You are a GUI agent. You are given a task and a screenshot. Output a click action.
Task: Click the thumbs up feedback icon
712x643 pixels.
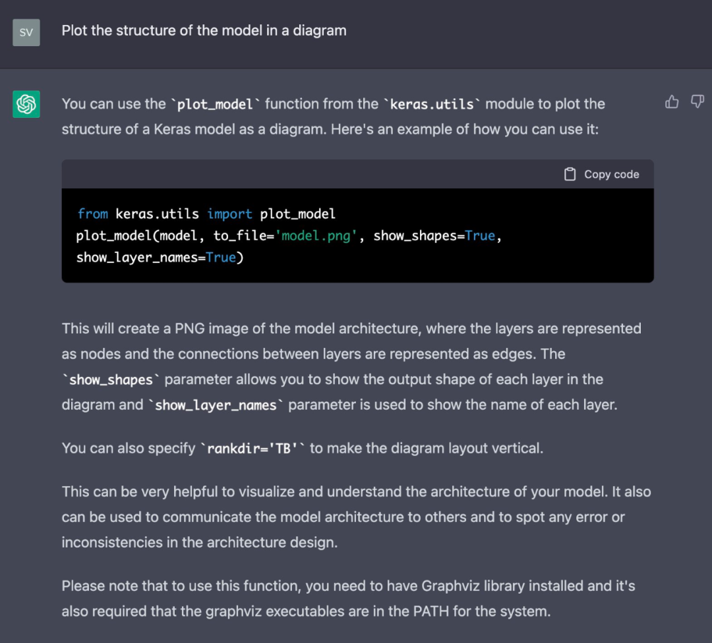(x=672, y=101)
